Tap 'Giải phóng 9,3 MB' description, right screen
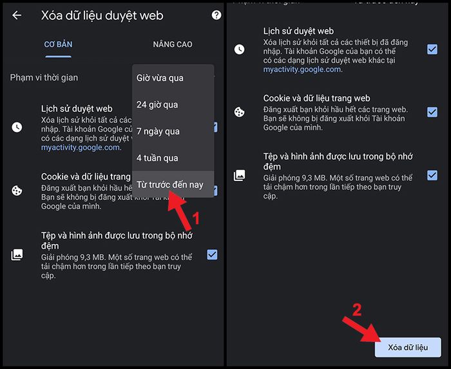The width and height of the screenshot is (451, 369). tap(338, 187)
